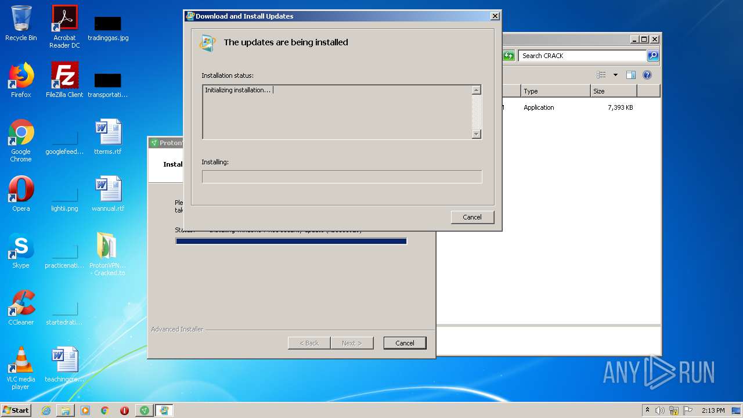Click the Initializing installation... status text
This screenshot has height=418, width=743.
pos(237,90)
